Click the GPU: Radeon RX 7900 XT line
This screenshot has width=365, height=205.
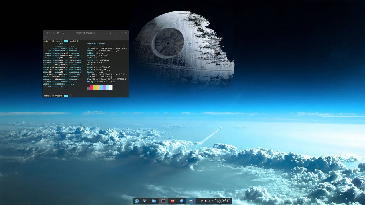tap(107, 79)
